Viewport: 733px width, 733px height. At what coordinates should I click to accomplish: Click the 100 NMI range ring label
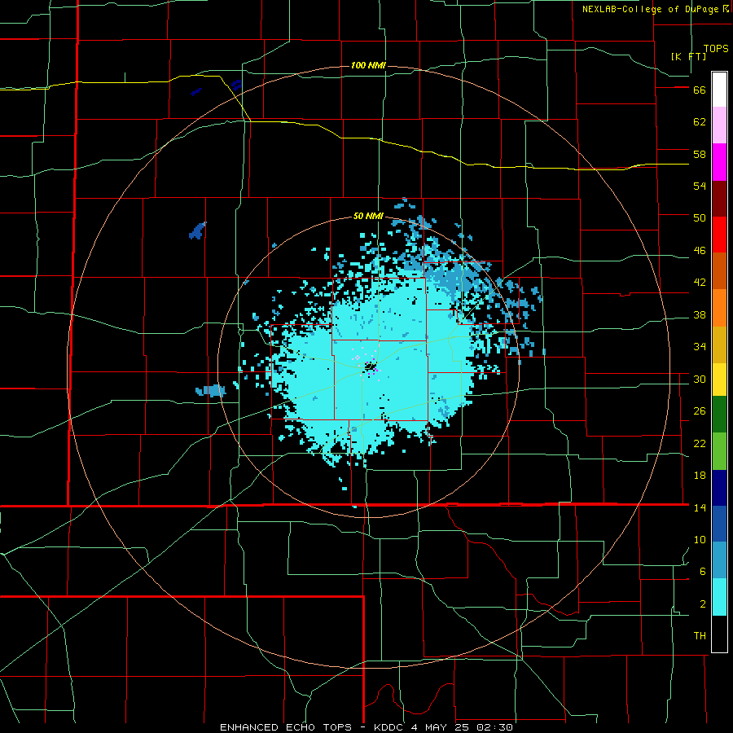coord(368,65)
